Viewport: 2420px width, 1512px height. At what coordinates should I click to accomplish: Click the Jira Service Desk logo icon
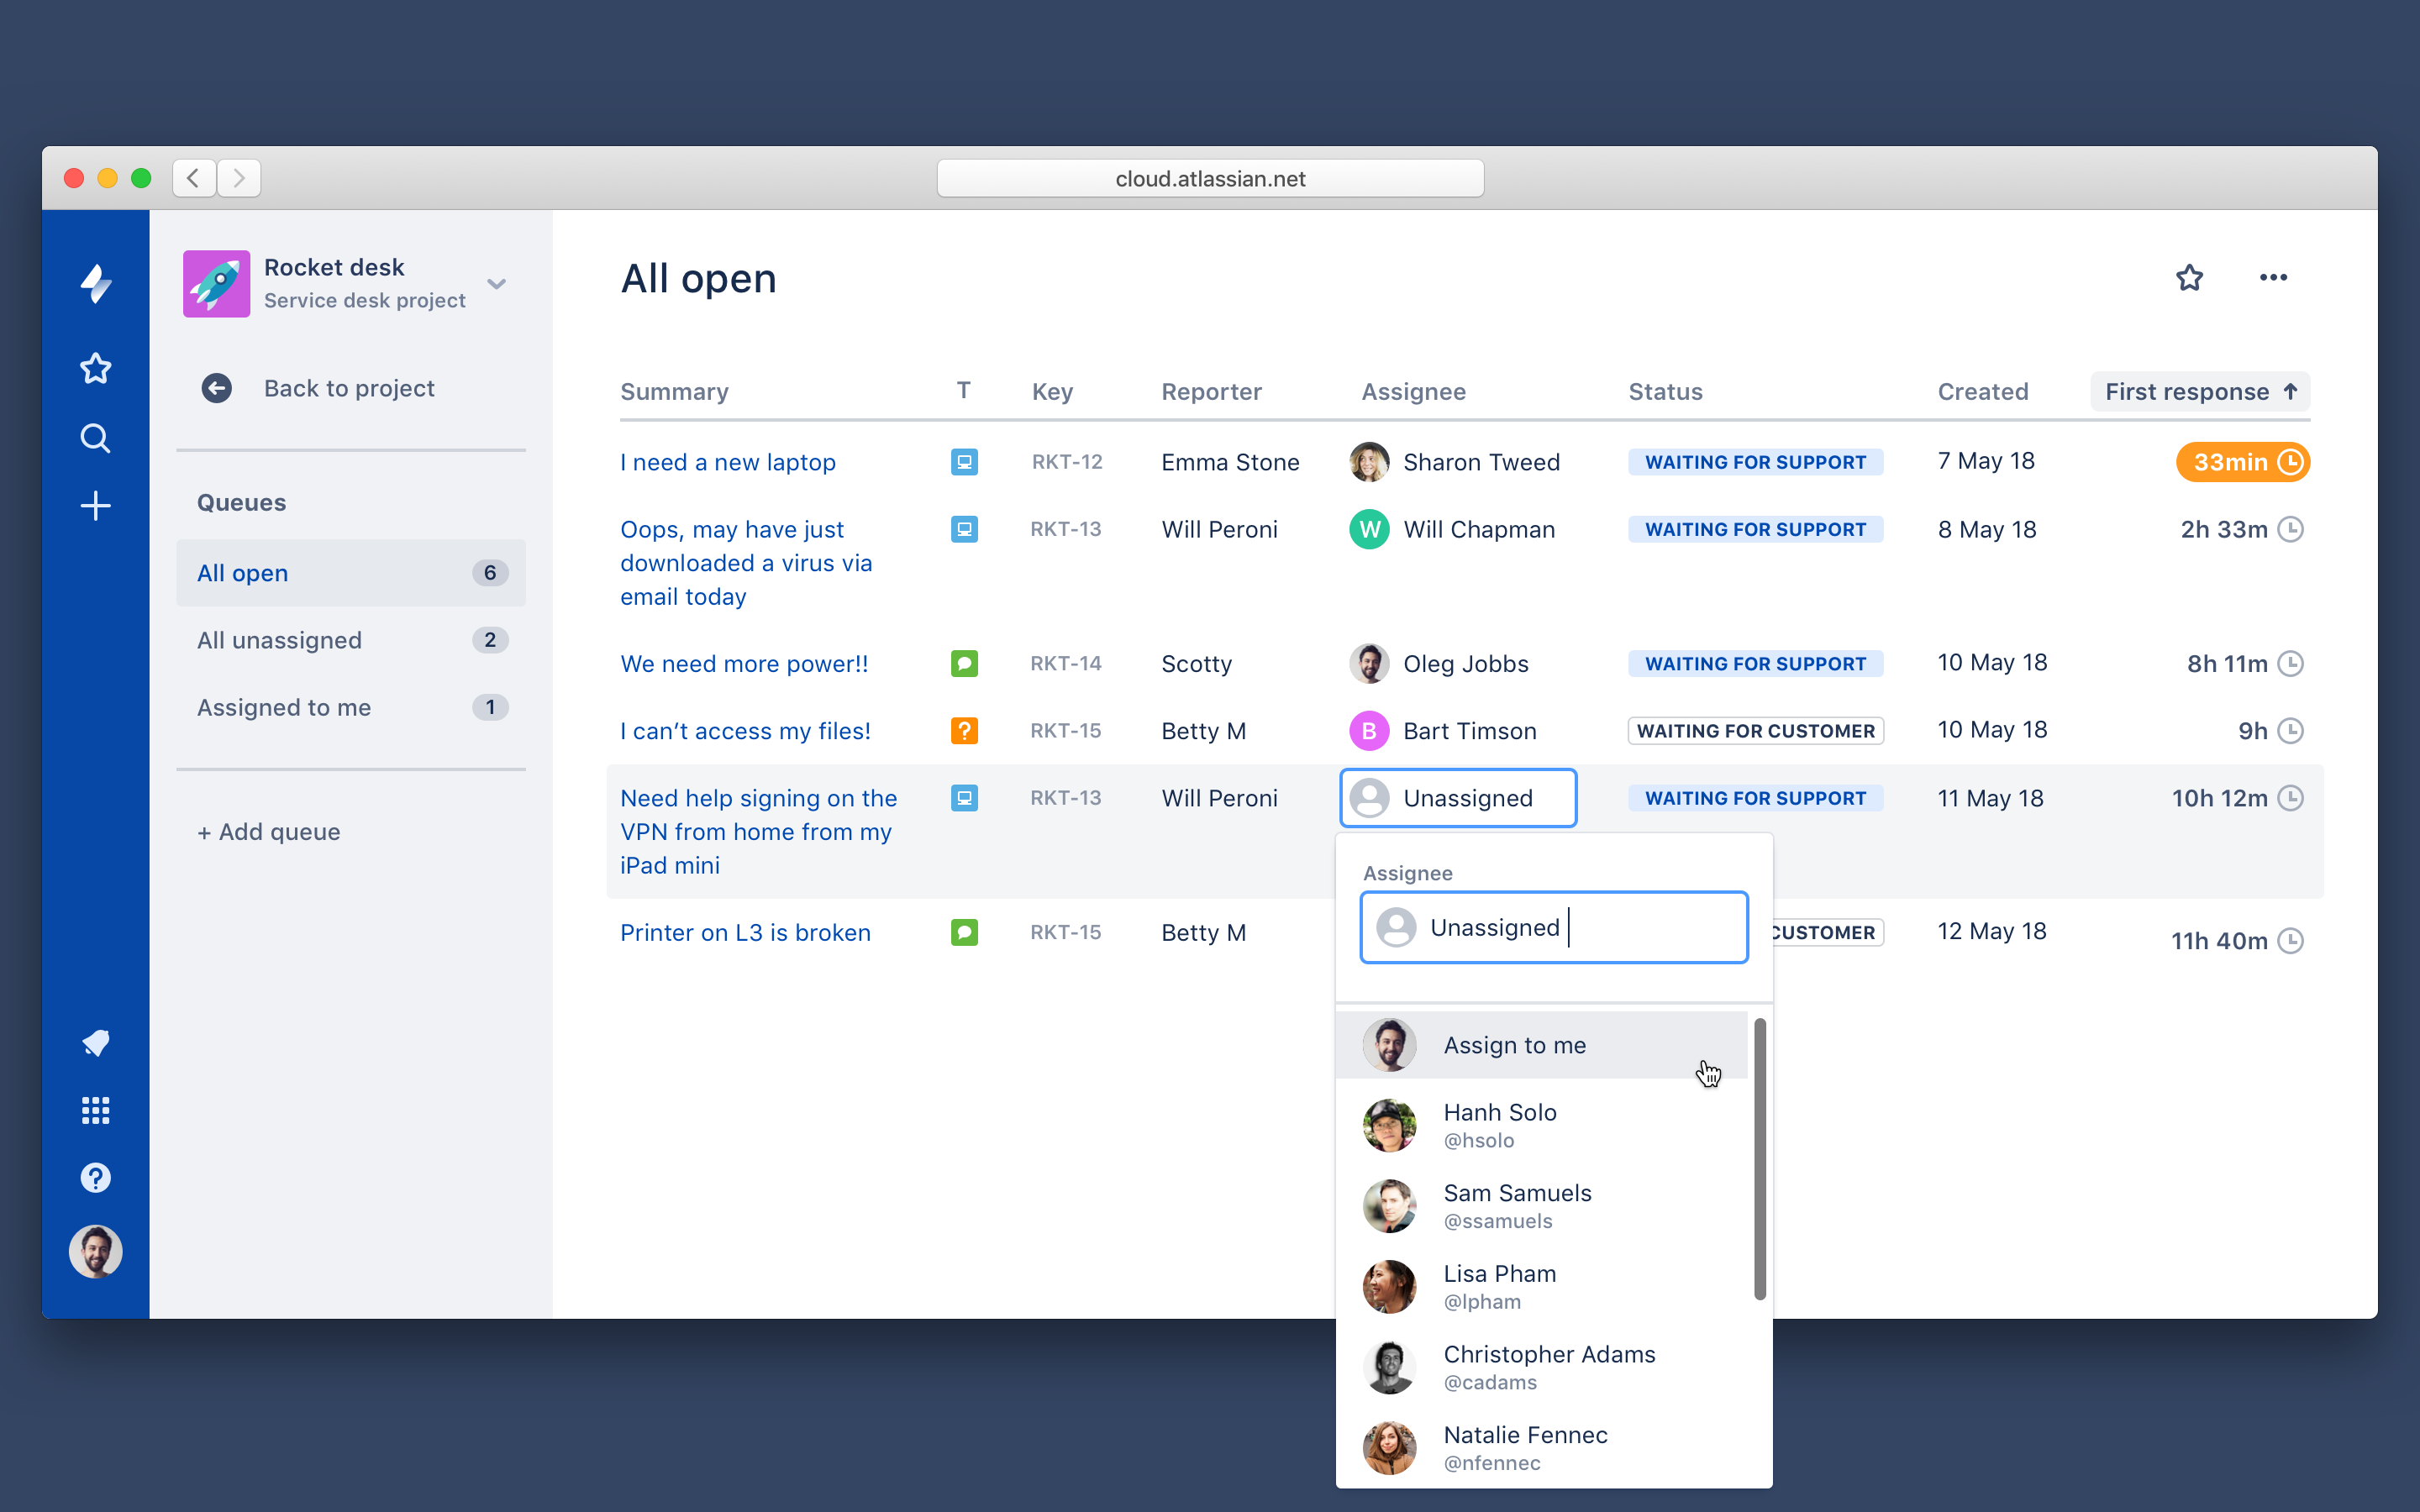click(x=95, y=283)
